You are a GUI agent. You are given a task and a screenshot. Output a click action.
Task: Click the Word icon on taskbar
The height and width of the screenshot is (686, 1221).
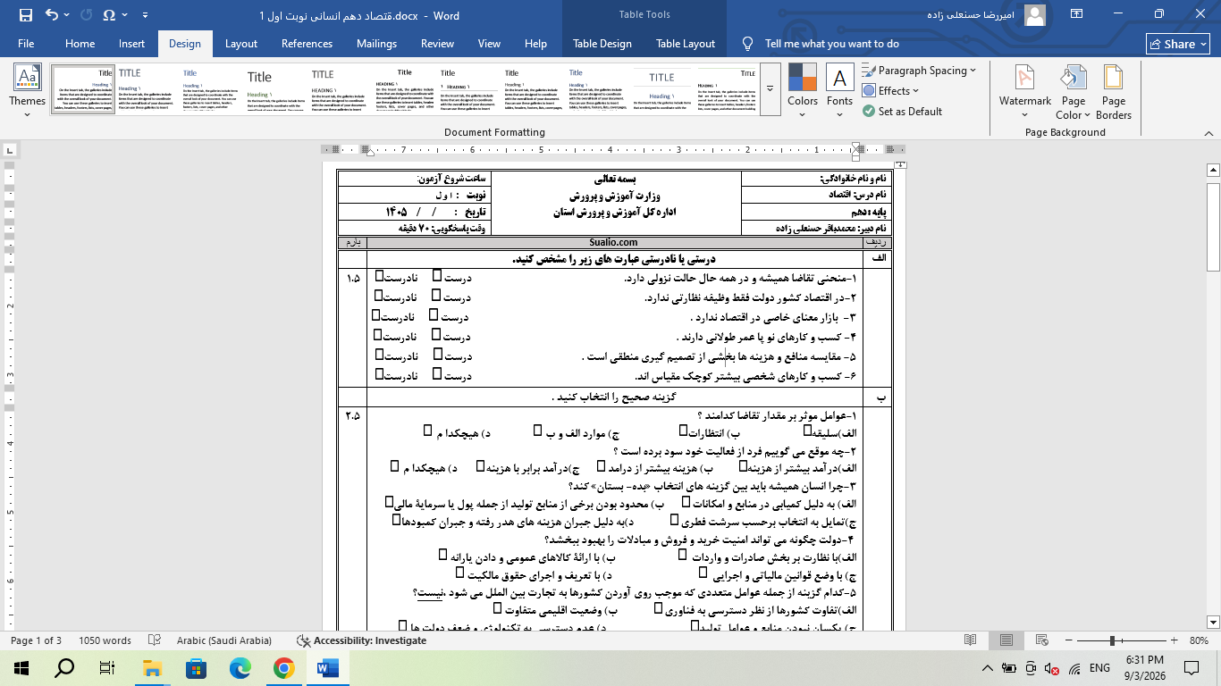[x=328, y=667]
